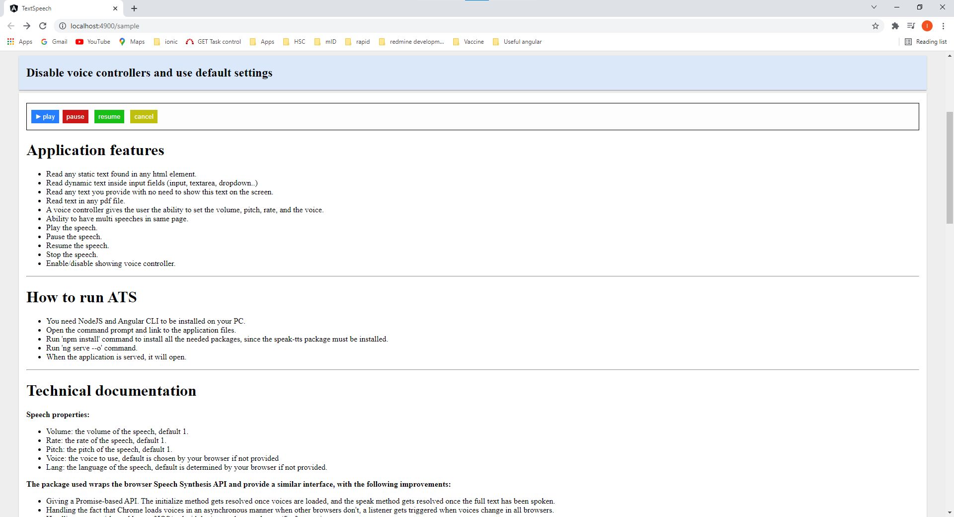Click the 'Run ng serve --o command' item
954x517 pixels.
(91, 348)
